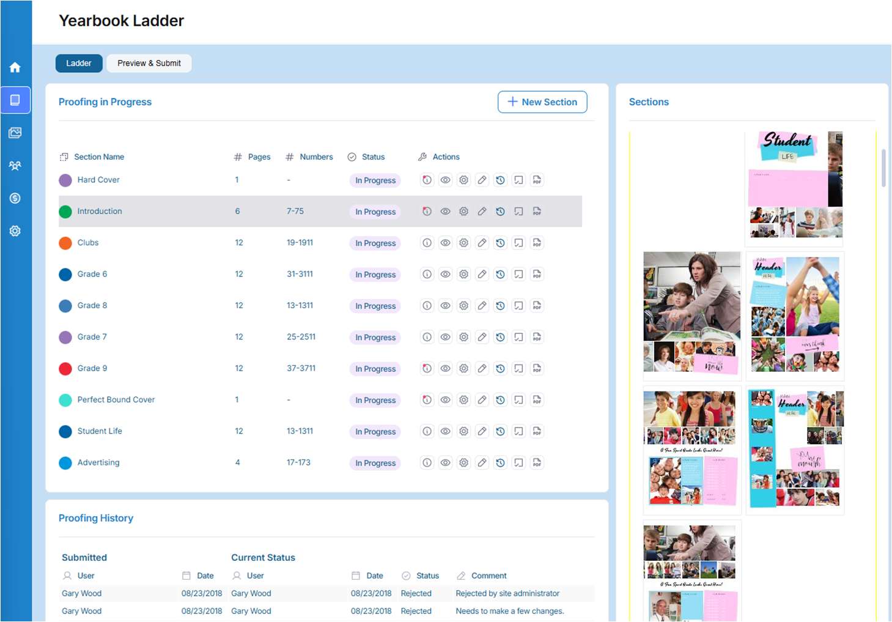892x622 pixels.
Task: Click the red Grade 9 color dot
Action: coord(65,368)
